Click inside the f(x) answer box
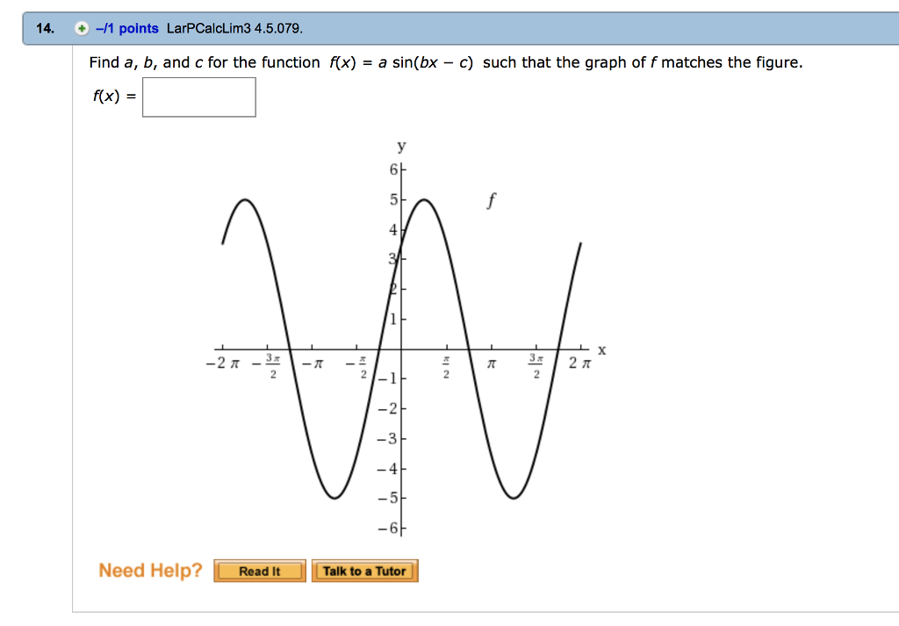This screenshot has width=899, height=626. [x=198, y=97]
